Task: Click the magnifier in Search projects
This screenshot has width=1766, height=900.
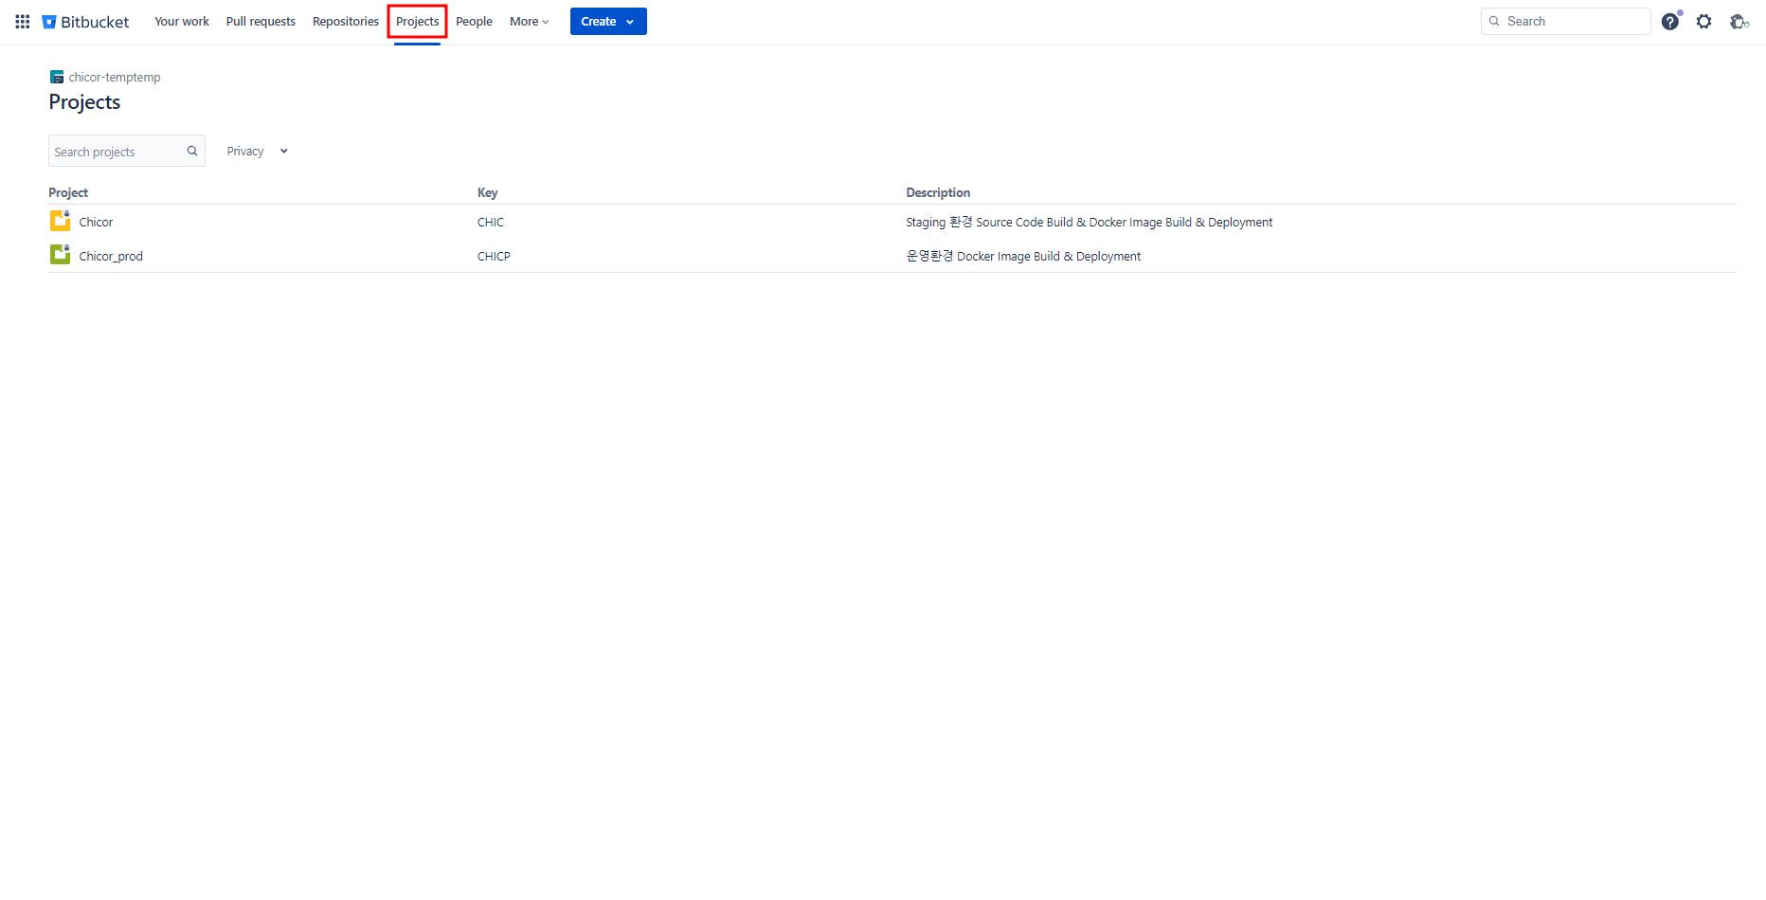Action: 192,151
